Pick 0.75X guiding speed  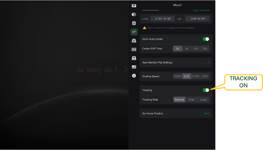coord(196,76)
